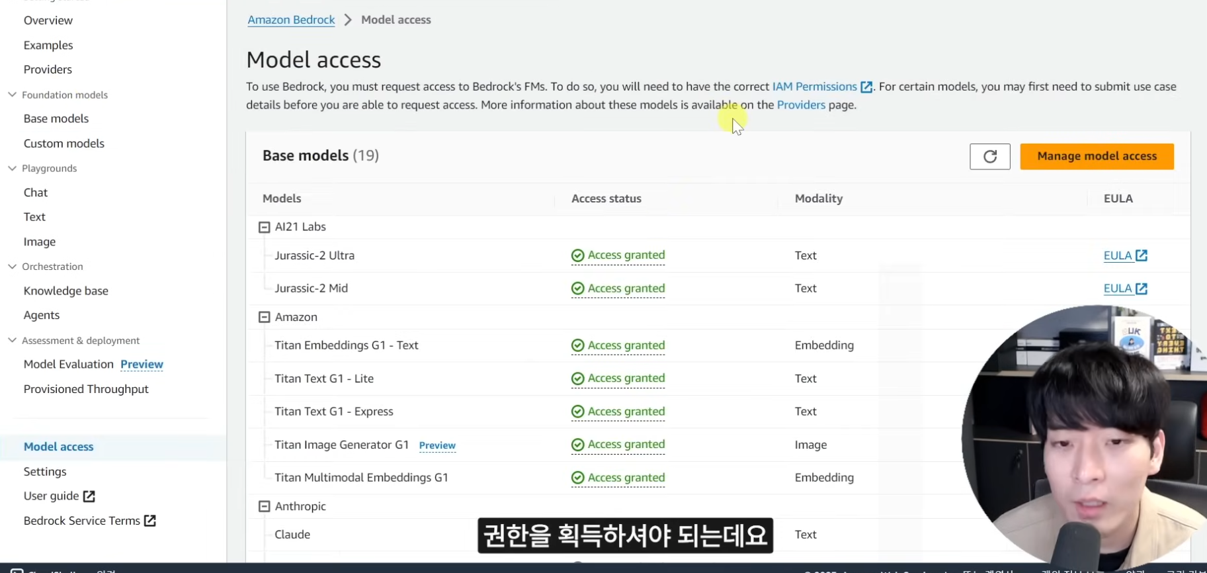The width and height of the screenshot is (1207, 573).
Task: Open the Image playground
Action: (40, 242)
